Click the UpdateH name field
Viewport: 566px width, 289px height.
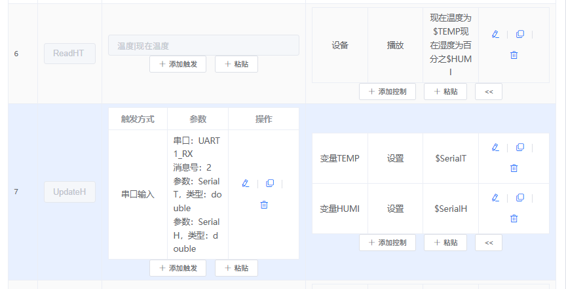[69, 192]
